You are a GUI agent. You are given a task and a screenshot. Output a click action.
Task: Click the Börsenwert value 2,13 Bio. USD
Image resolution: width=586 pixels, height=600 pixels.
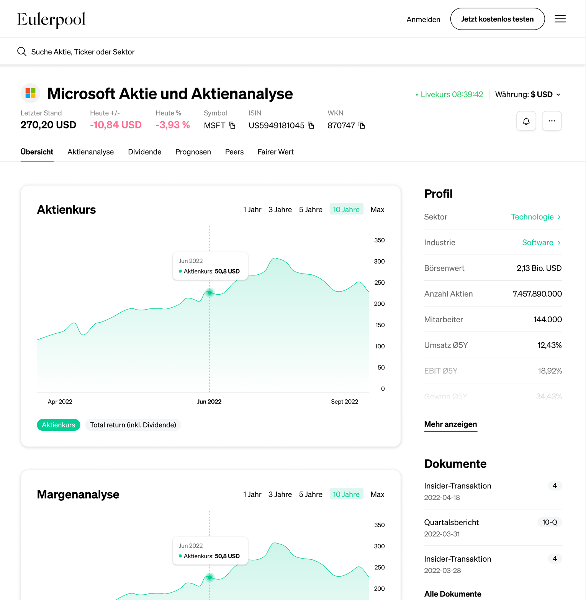(539, 268)
